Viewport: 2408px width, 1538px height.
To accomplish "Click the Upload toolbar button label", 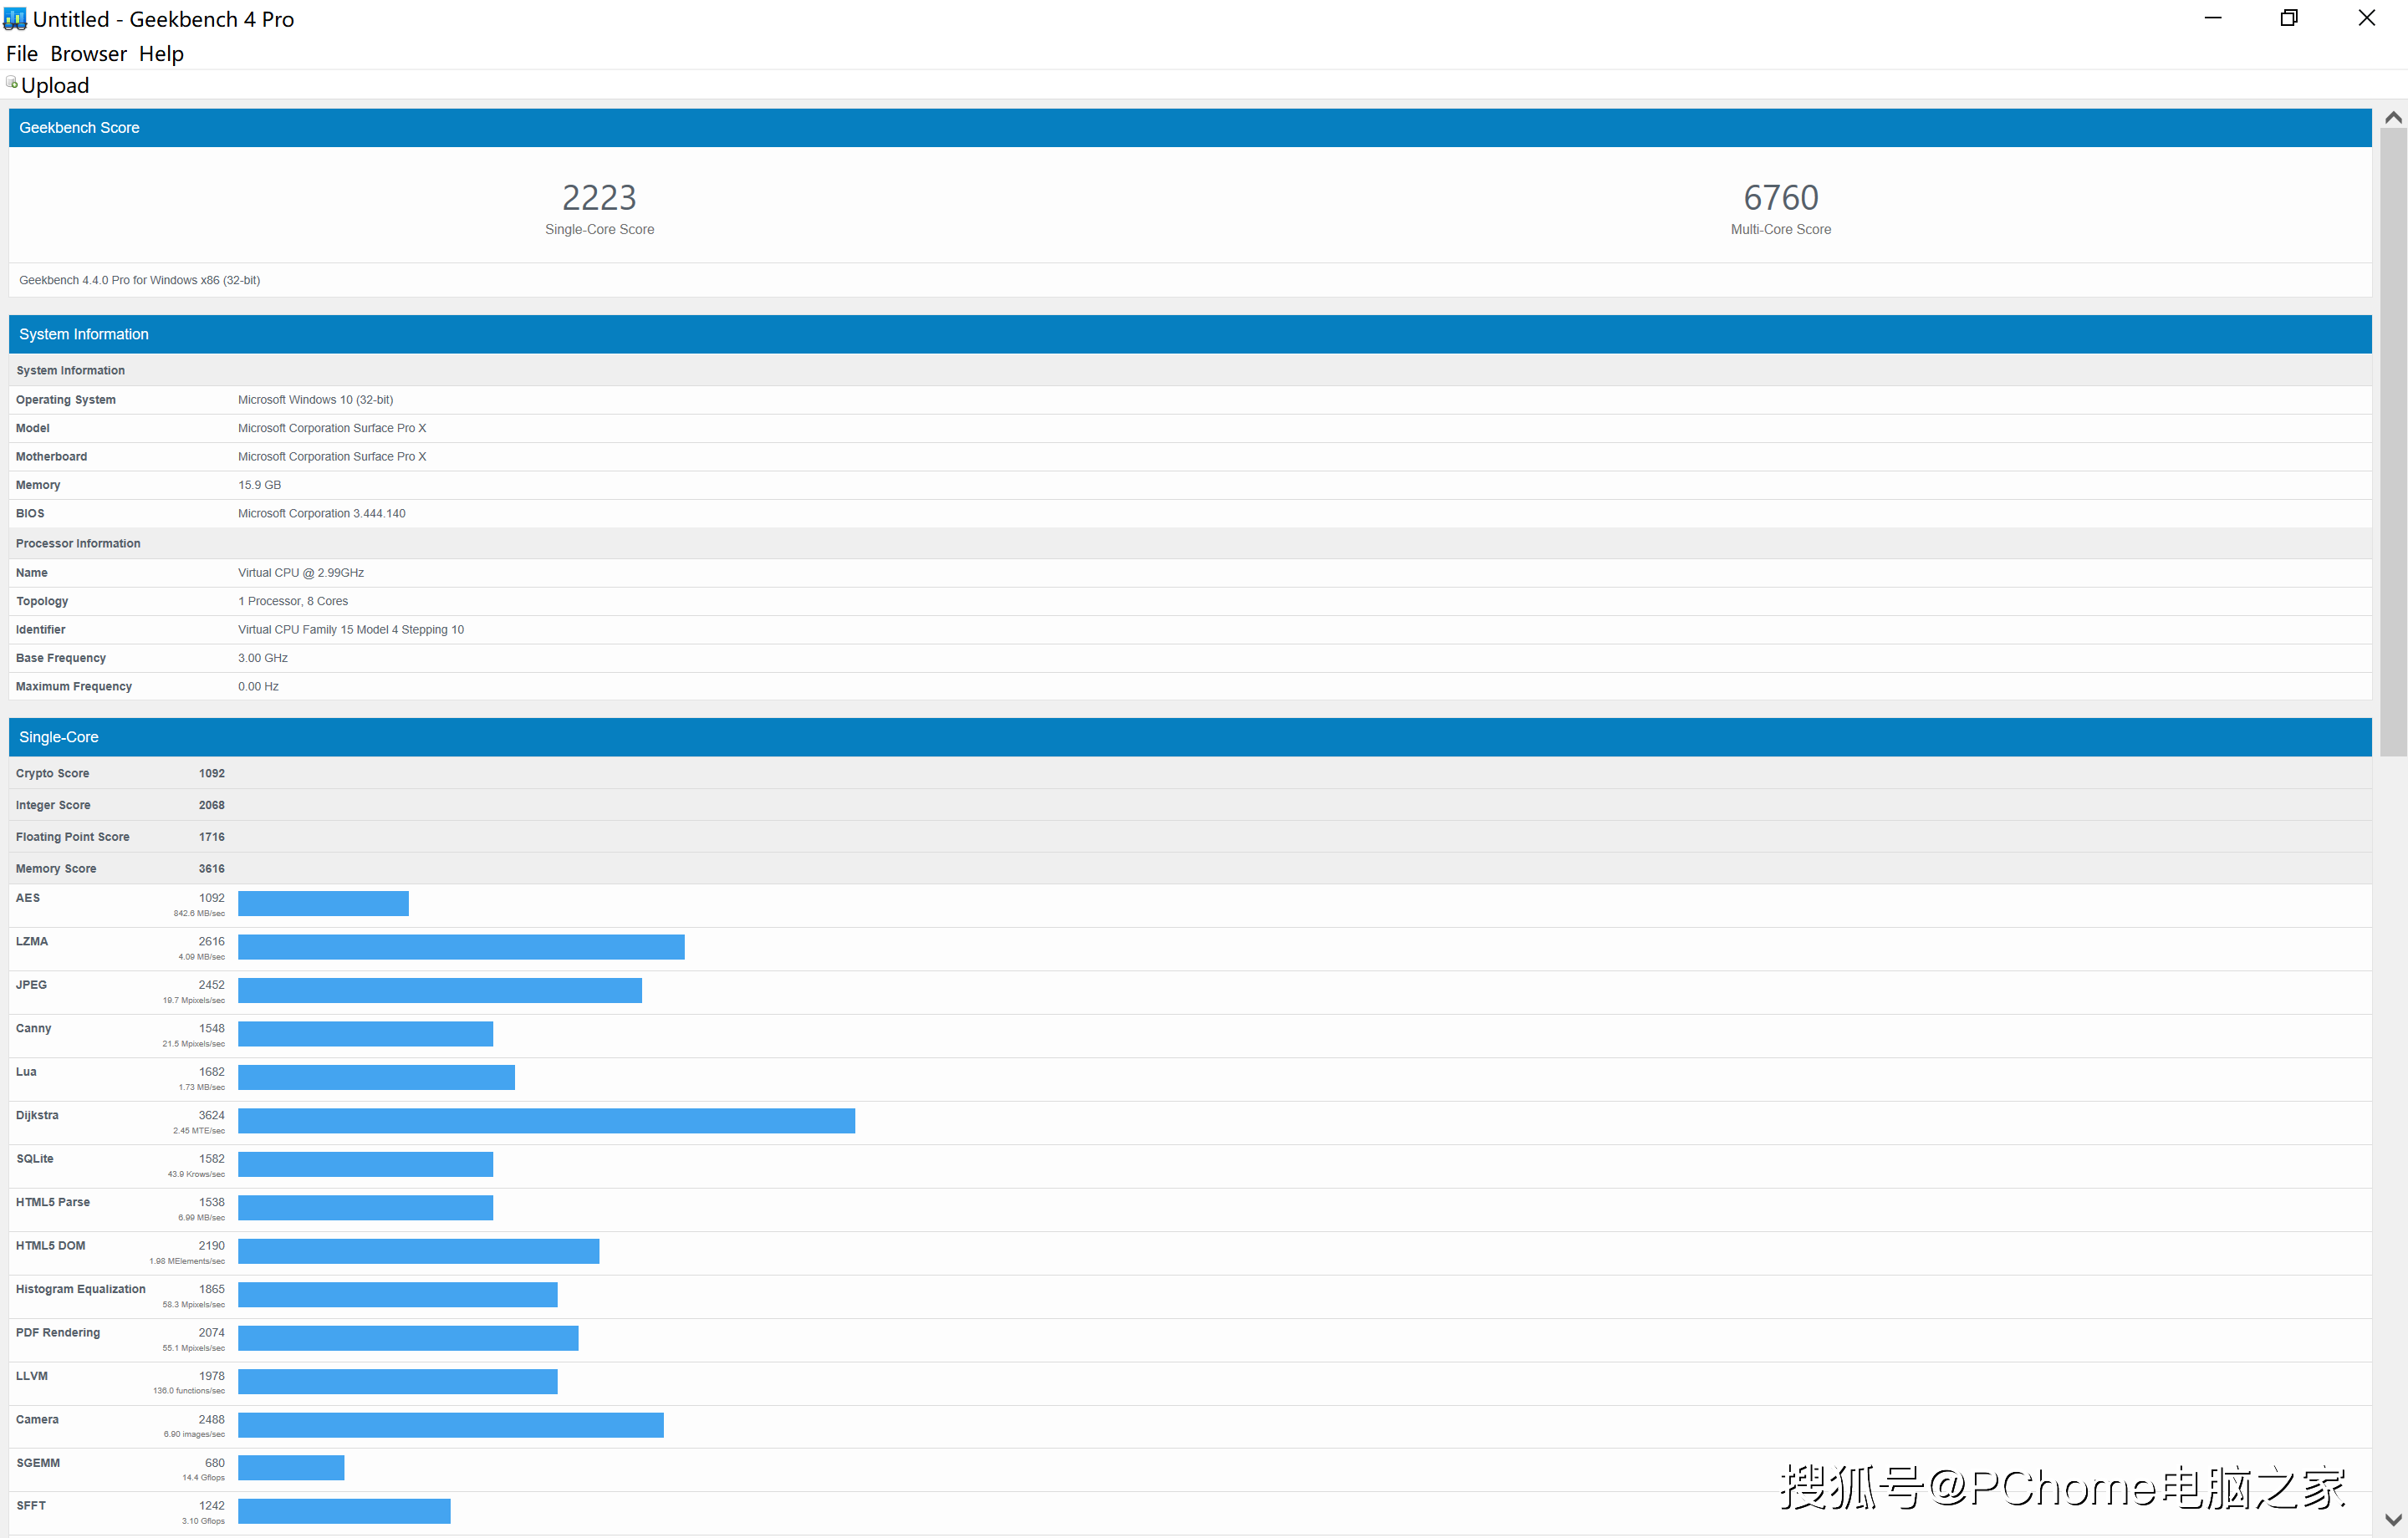I will [55, 85].
